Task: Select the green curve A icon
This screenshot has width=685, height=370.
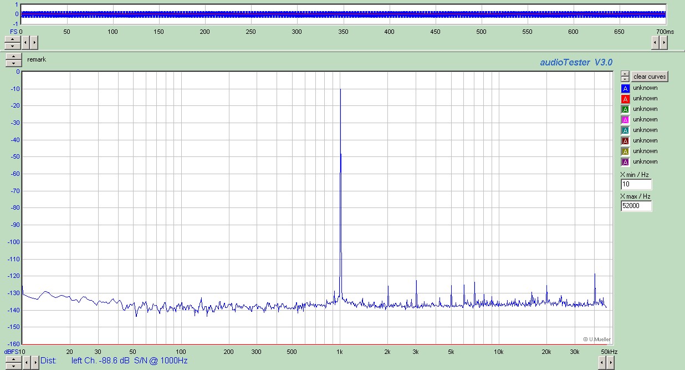Action: tap(625, 109)
